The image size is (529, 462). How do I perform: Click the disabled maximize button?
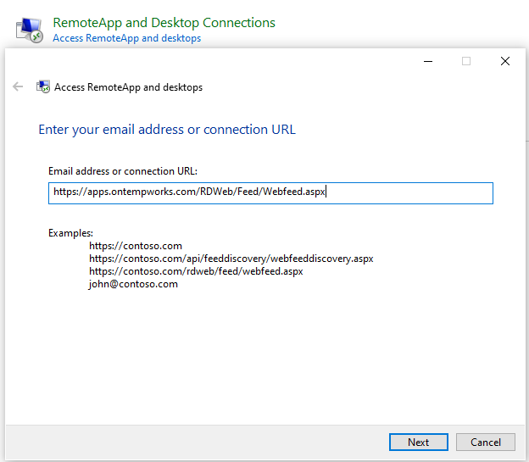466,61
